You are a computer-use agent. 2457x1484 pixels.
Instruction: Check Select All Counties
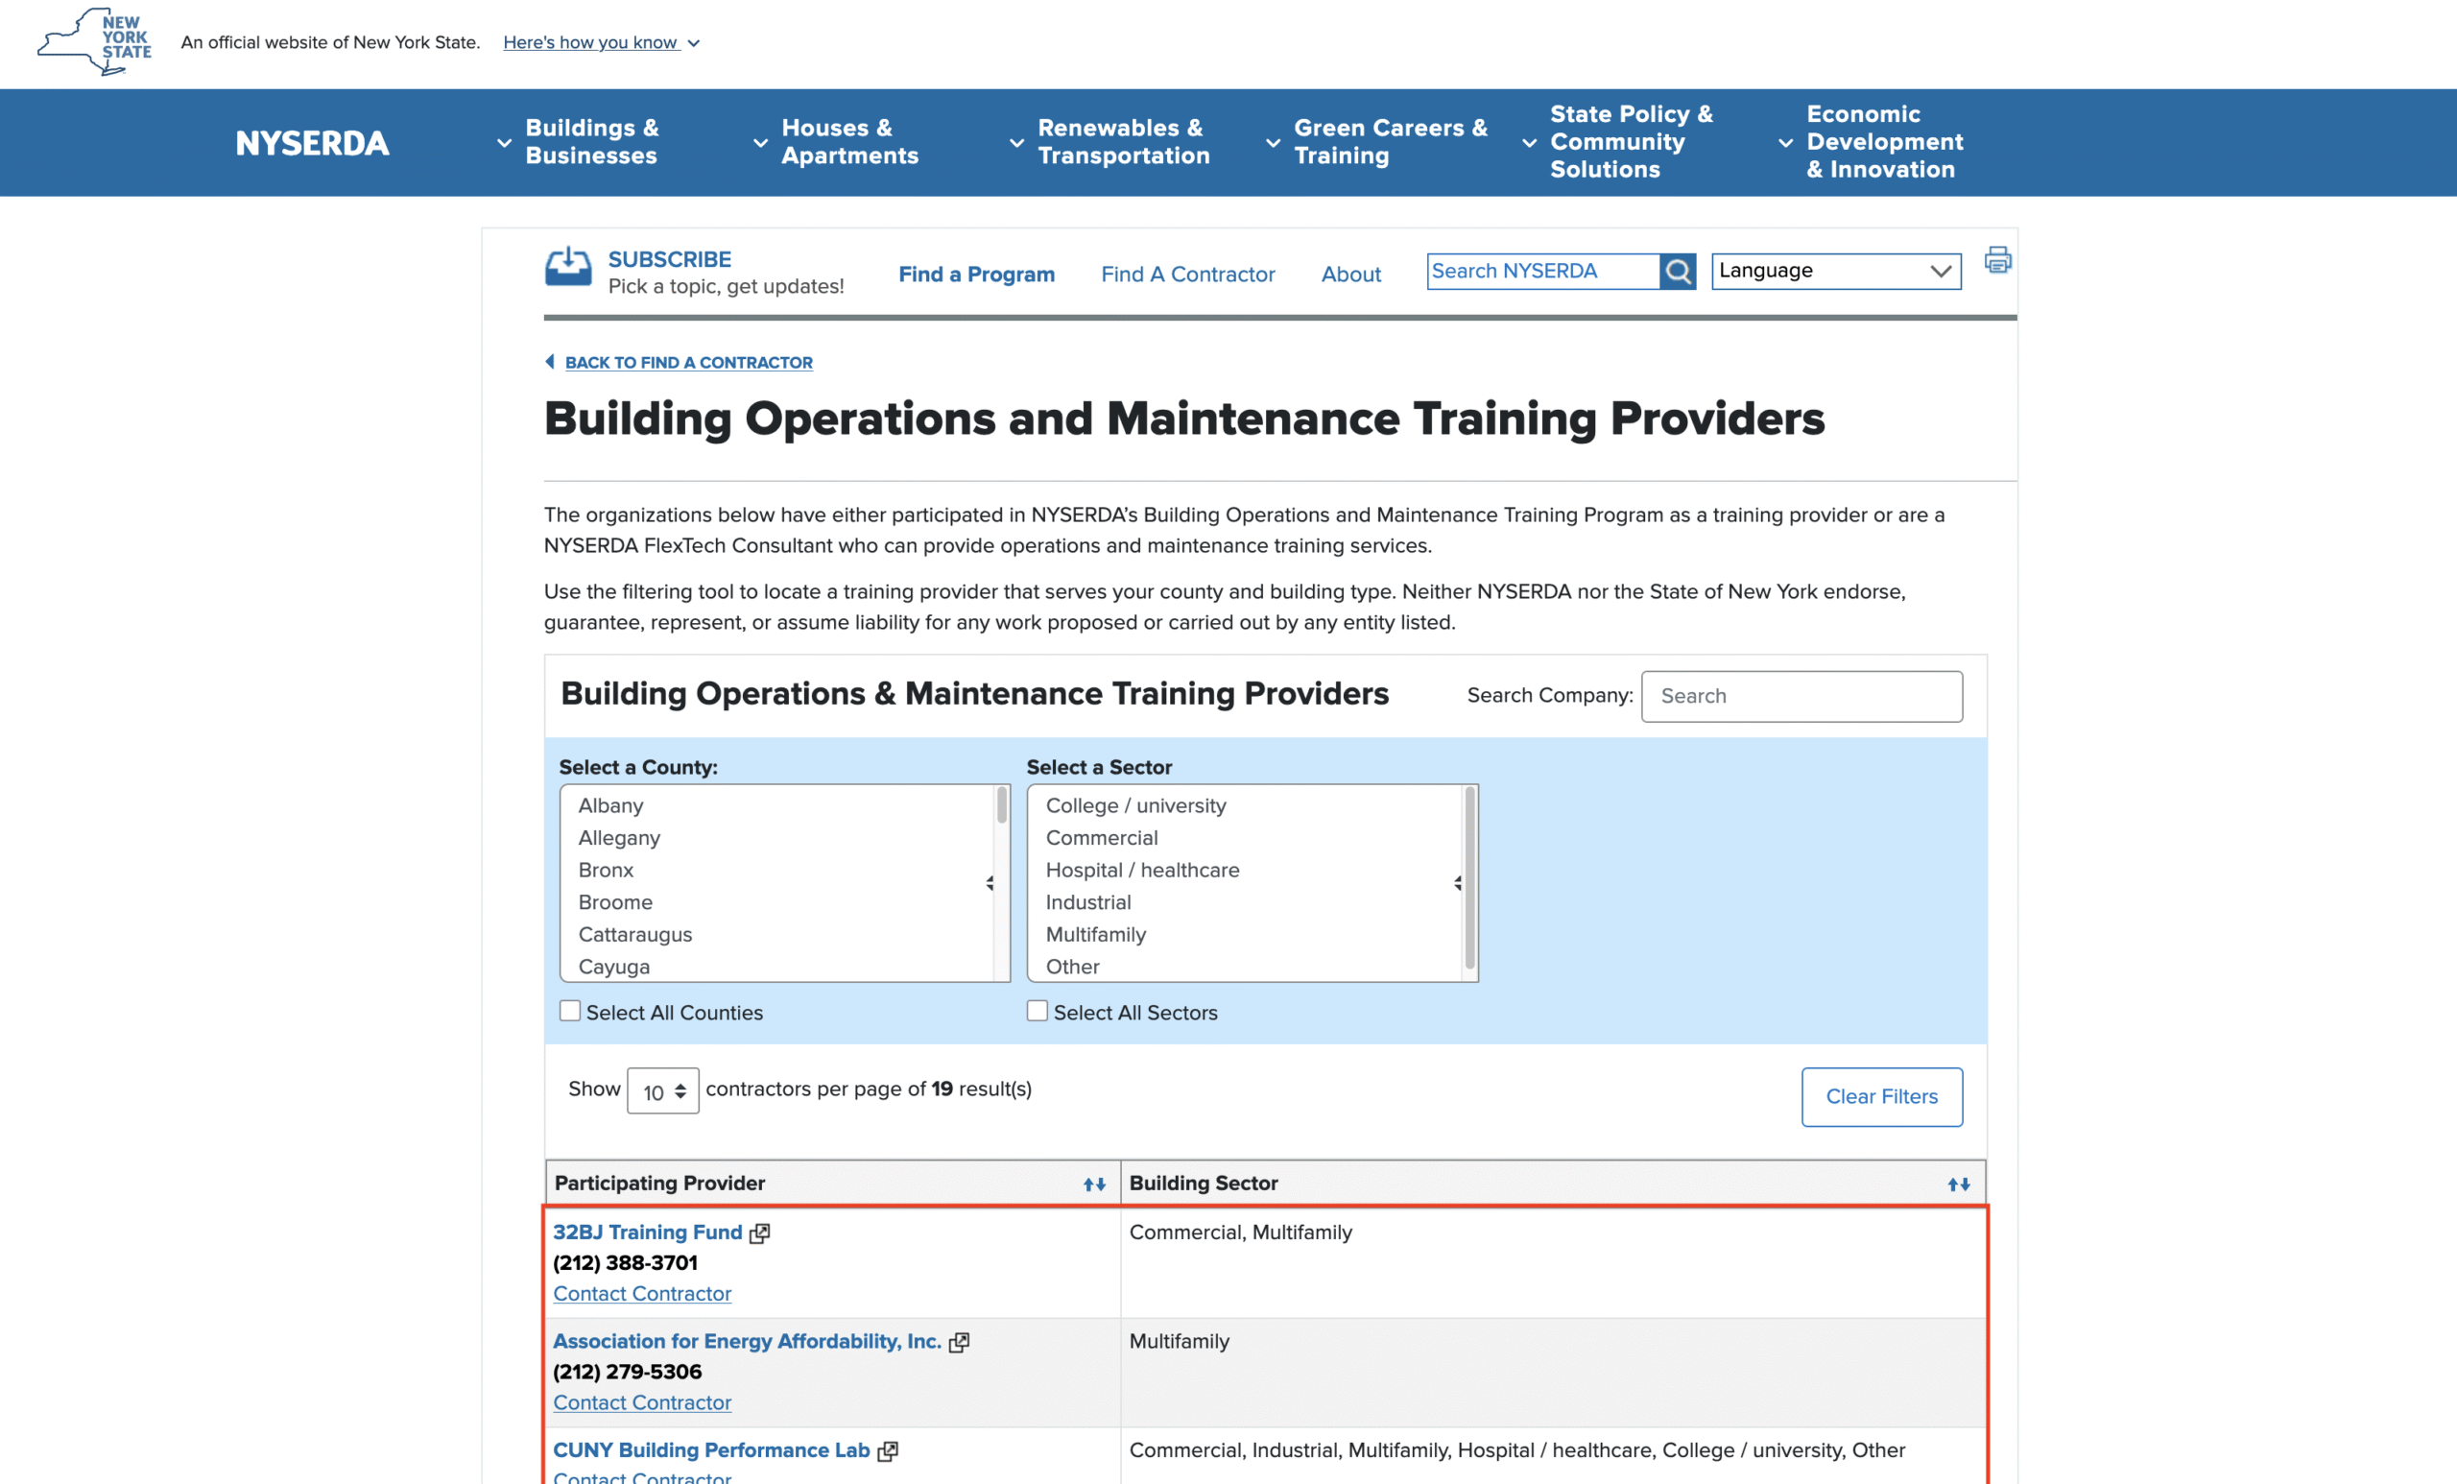[570, 1010]
